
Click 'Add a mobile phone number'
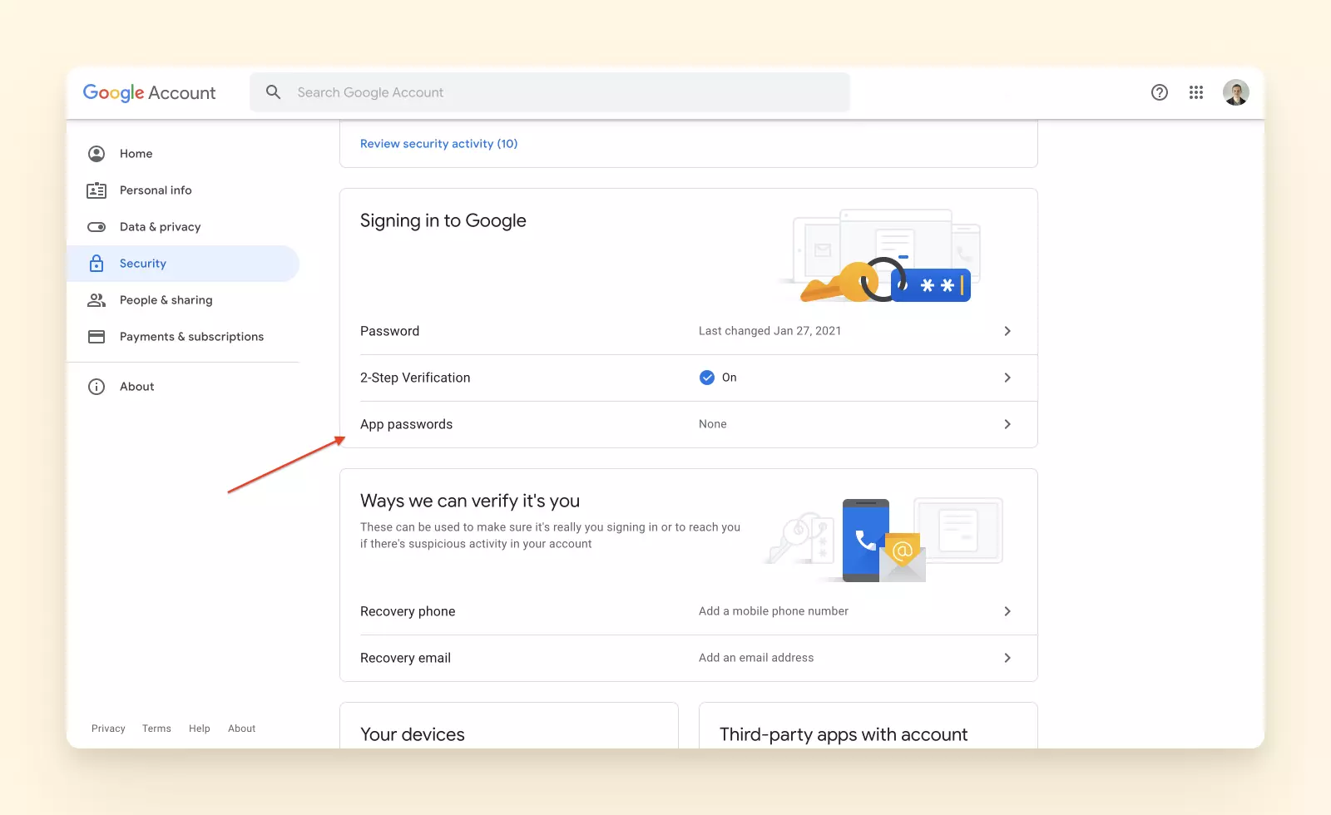(x=774, y=611)
